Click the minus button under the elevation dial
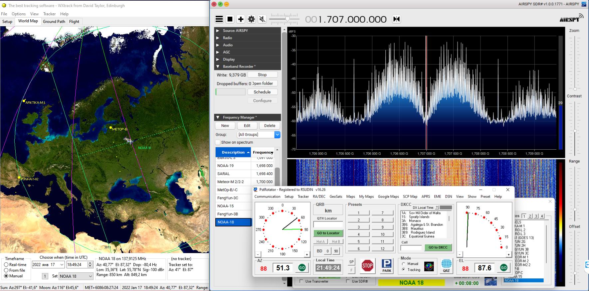 [x=460, y=255]
